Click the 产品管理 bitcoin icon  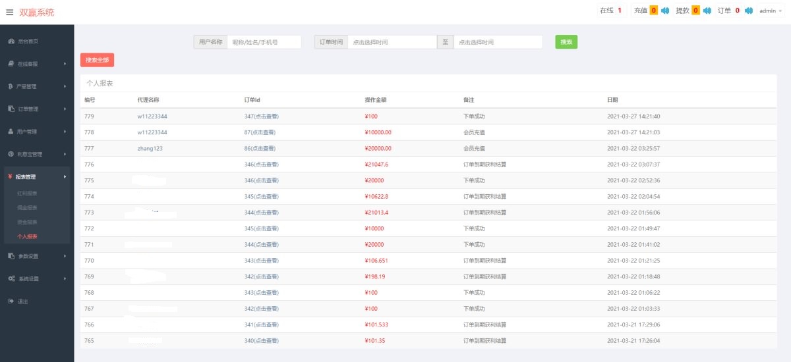coord(11,86)
